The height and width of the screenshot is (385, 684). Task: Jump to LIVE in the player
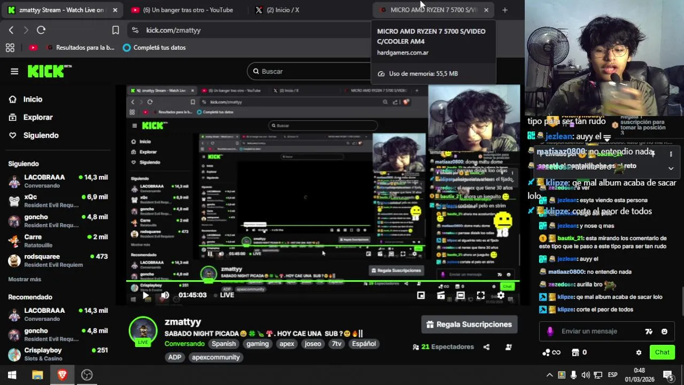[x=224, y=295]
